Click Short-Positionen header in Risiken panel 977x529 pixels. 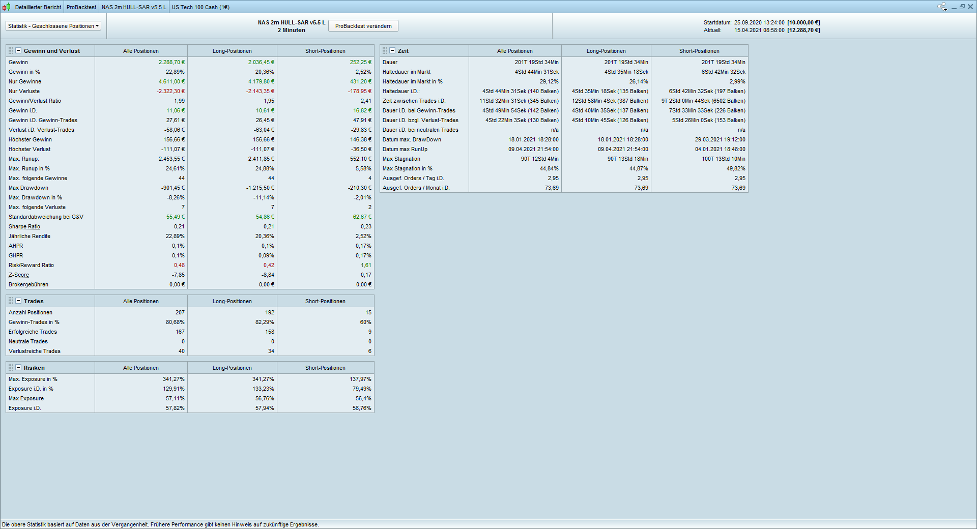[325, 368]
